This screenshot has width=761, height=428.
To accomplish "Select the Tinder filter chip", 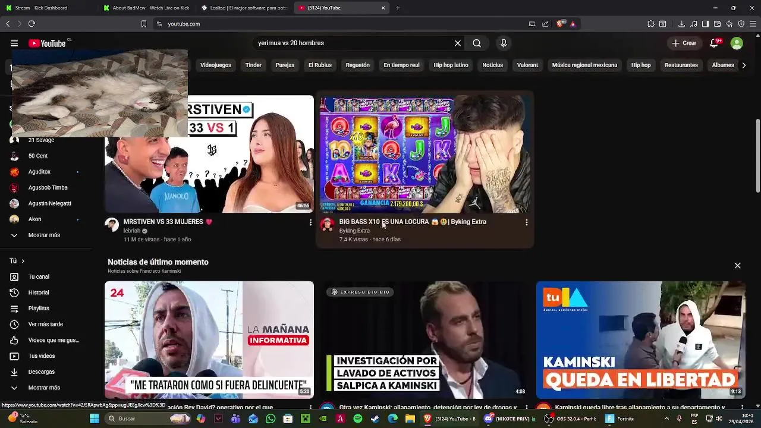I will point(253,65).
